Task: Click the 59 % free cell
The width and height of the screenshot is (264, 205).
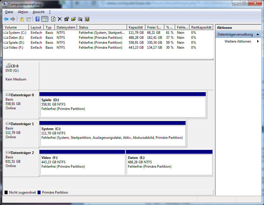Action: tap(170, 43)
